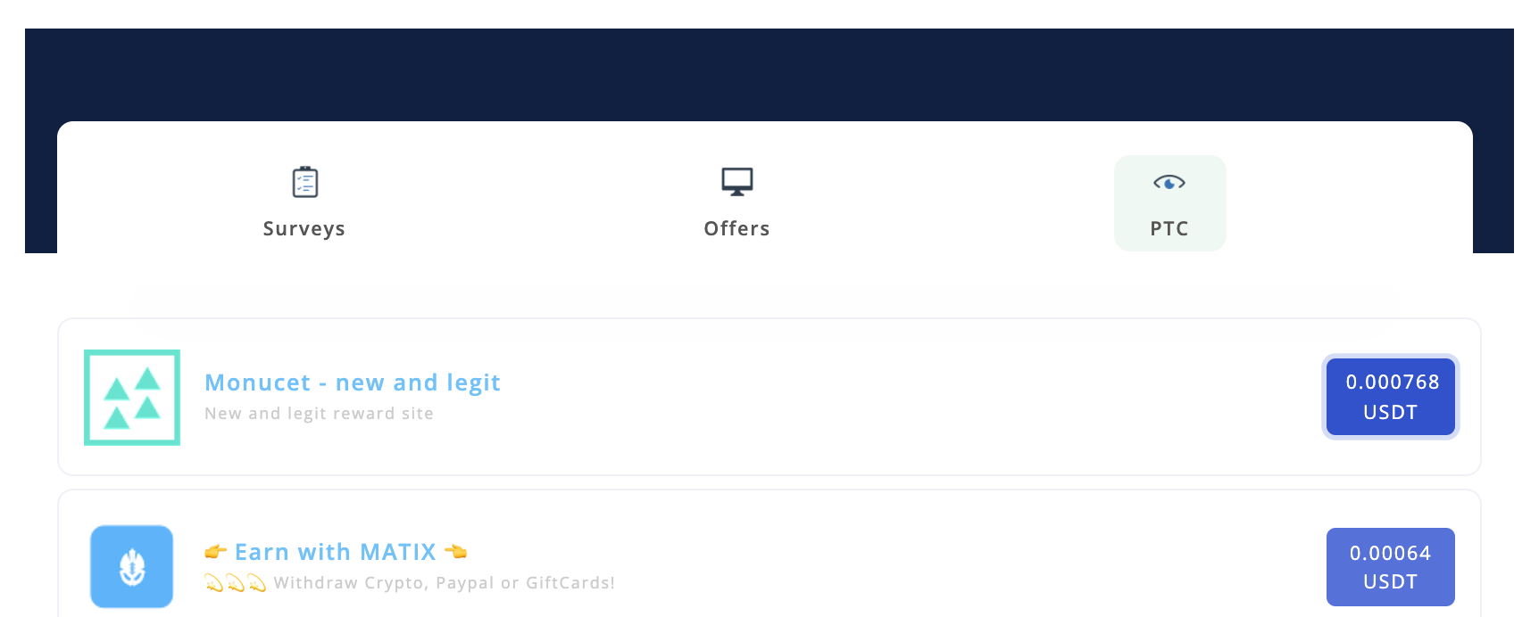Viewport: 1539px width, 617px height.
Task: Click the pointing hand emoji before Earn
Action: click(x=215, y=552)
